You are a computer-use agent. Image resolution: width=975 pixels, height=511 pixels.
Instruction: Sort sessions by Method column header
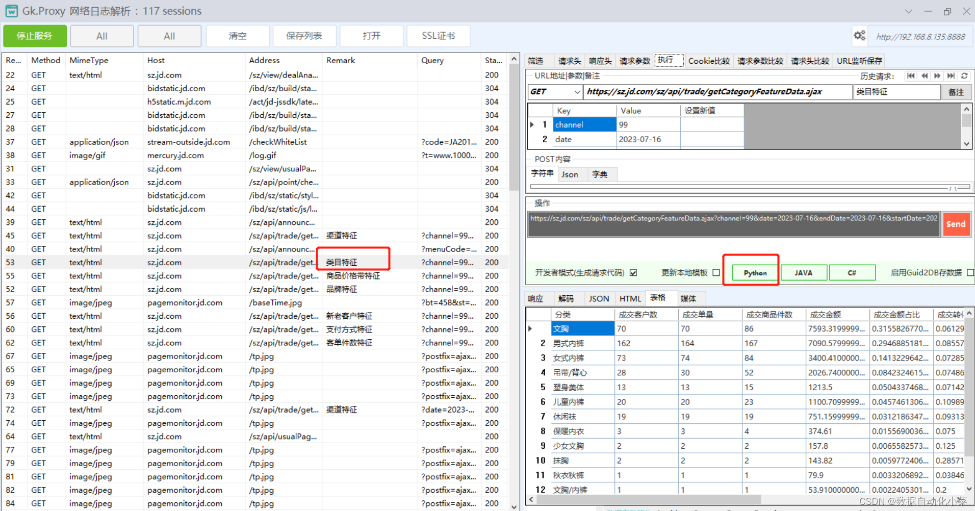point(46,60)
